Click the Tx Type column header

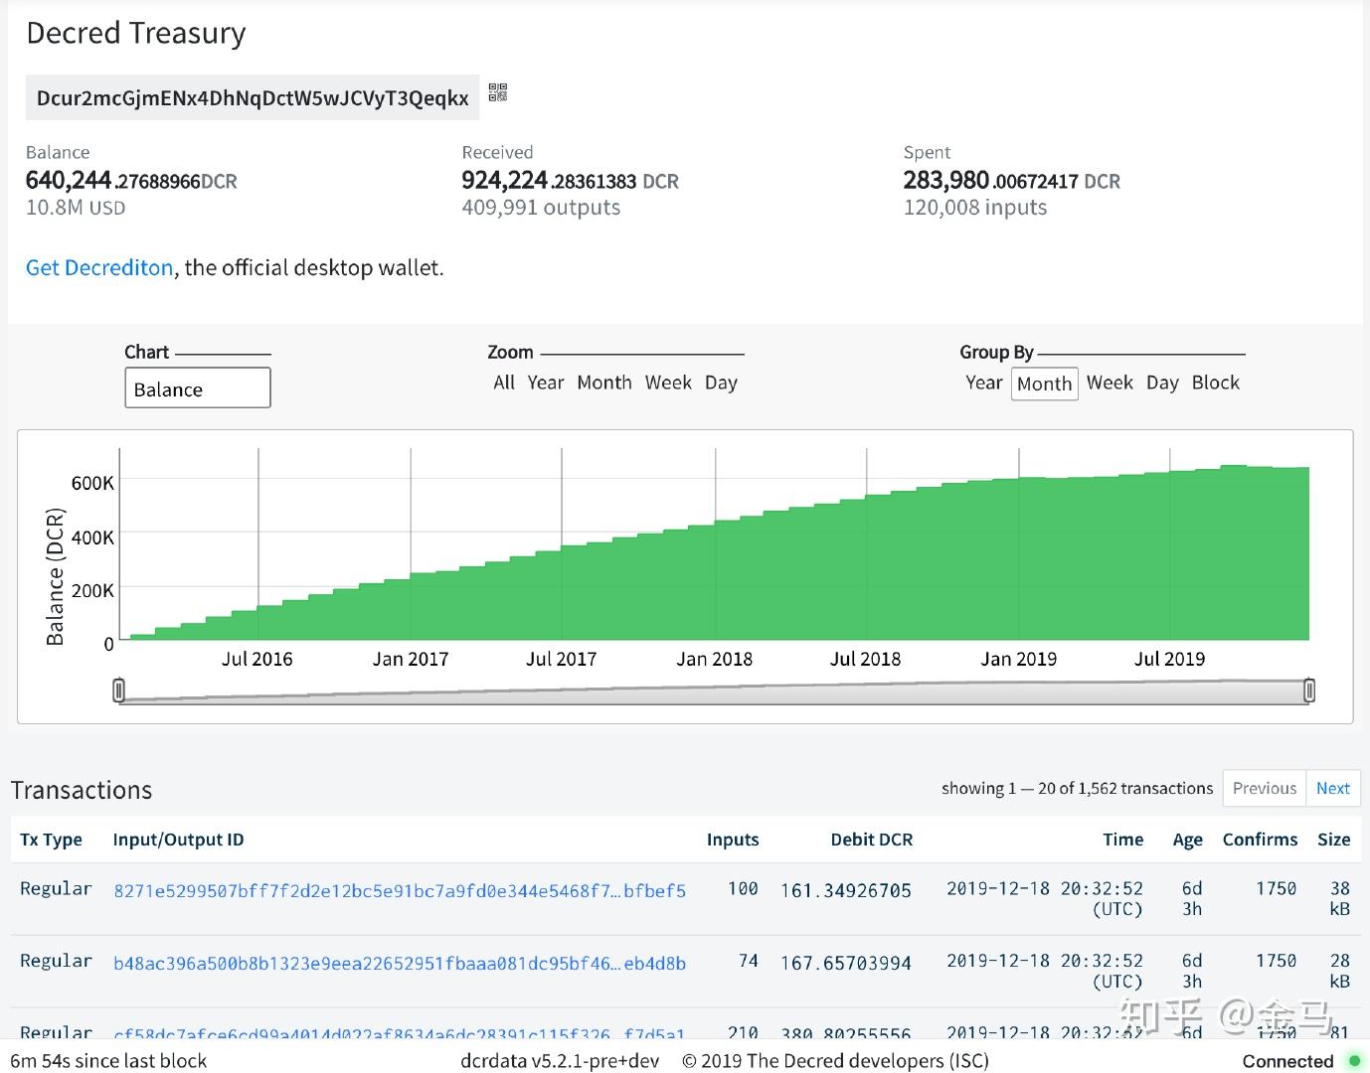[51, 840]
